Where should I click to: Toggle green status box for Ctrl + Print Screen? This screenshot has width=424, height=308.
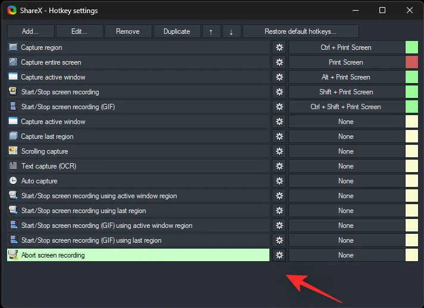pyautogui.click(x=412, y=47)
